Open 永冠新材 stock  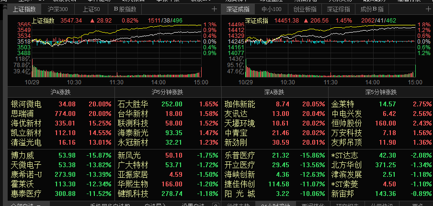168,142
